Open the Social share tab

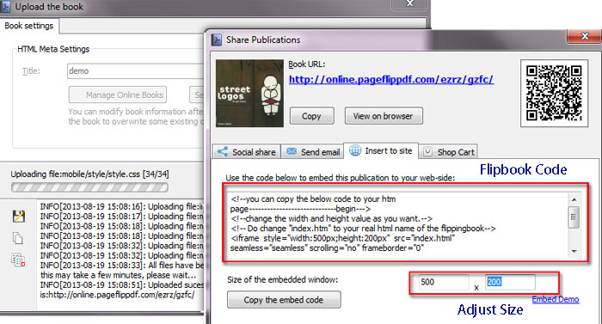pos(247,151)
